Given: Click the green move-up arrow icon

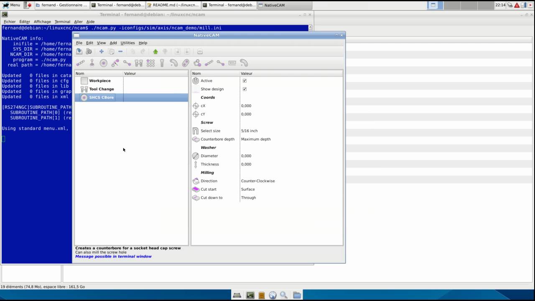Looking at the screenshot, I should [155, 51].
